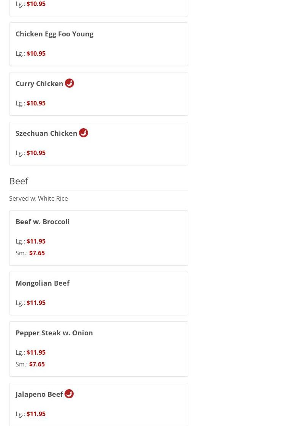Select the Jalapeno Beef dish title
This screenshot has width=298, height=426.
click(39, 394)
